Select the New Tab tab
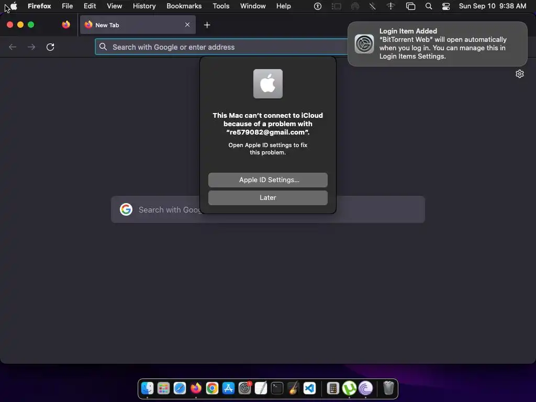The width and height of the screenshot is (536, 402). pos(138,25)
